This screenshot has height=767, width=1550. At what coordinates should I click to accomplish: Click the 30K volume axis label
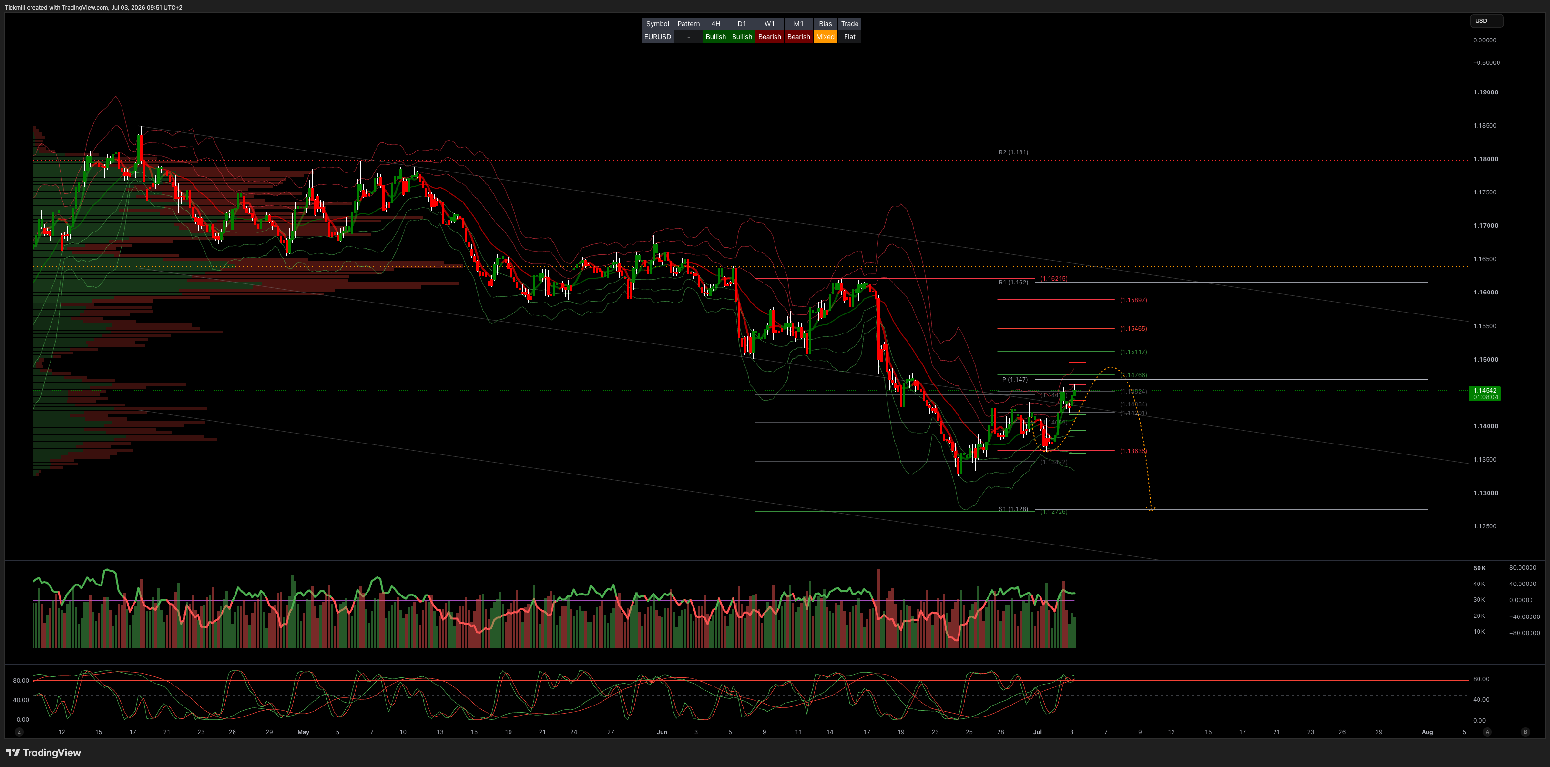[x=1479, y=600]
